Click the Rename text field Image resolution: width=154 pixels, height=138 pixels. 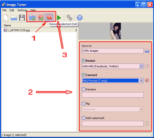click(113, 95)
